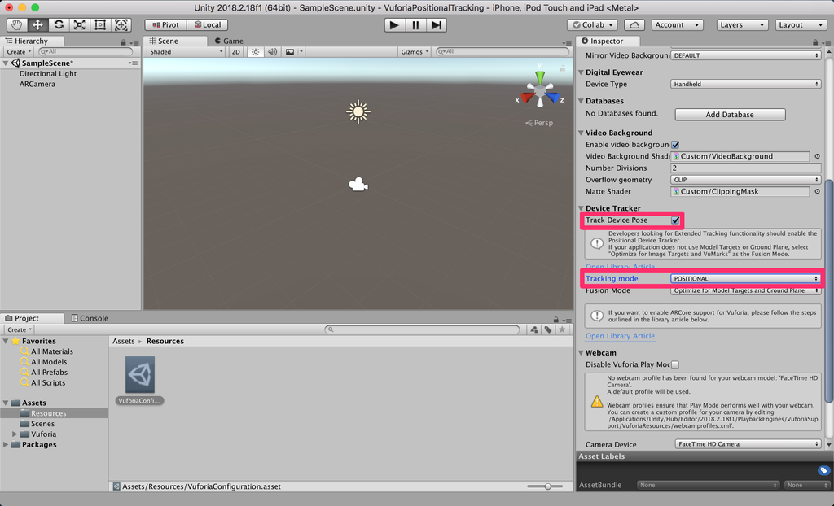This screenshot has height=506, width=834.
Task: Open Create menu in Hierarchy
Action: 19,51
